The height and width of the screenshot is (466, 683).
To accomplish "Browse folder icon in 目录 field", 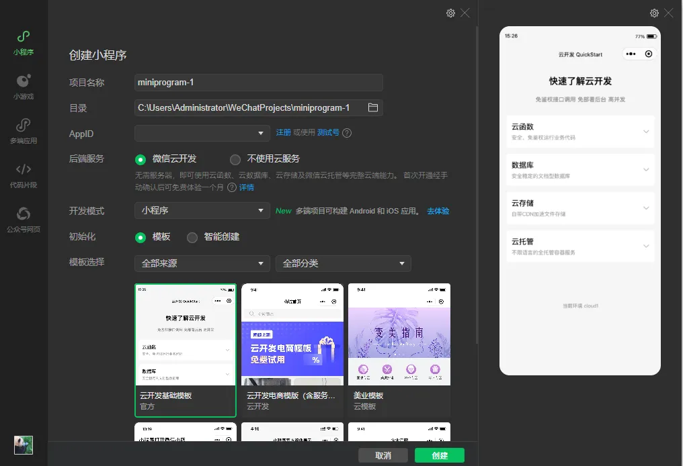I will pos(373,107).
